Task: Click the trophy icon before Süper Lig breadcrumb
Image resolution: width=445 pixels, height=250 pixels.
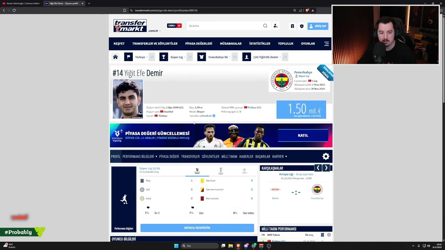Action: coord(163,57)
